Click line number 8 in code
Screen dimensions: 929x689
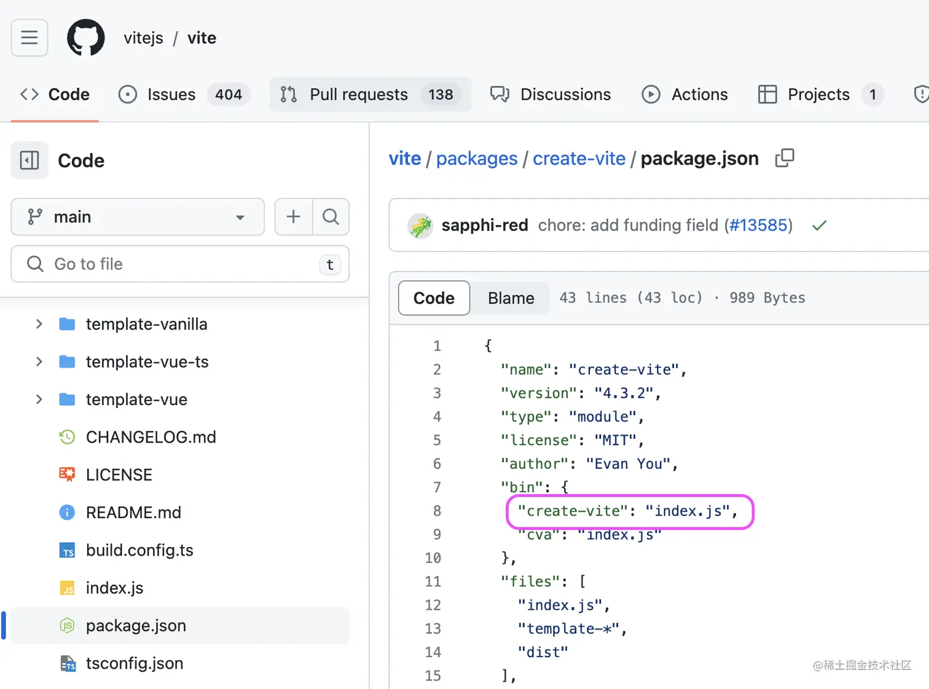point(437,511)
